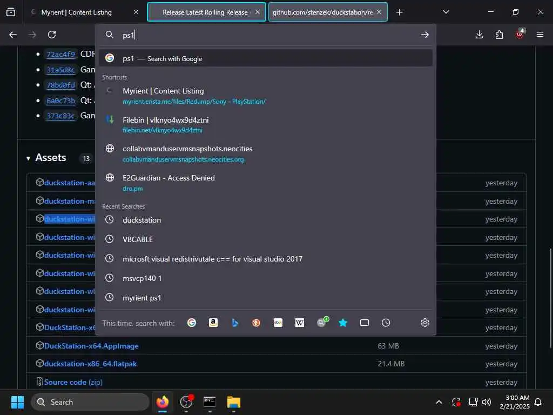553x415 pixels.
Task: Click the Windows taskbar Search box
Action: tap(90, 402)
